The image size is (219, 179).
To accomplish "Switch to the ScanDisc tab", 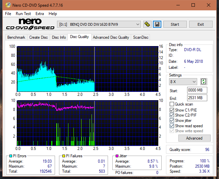I will tap(141, 37).
